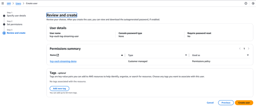Go to next permissions page chevron
This screenshot has width=256, height=107.
tap(249, 49)
